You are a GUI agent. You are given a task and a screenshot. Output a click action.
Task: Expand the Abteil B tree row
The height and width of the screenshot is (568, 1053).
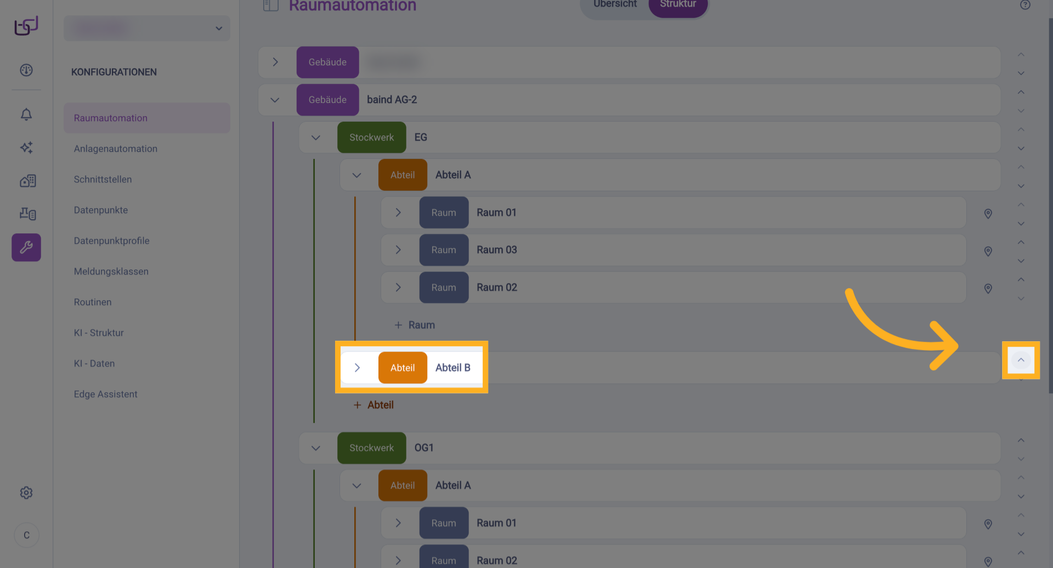(357, 368)
